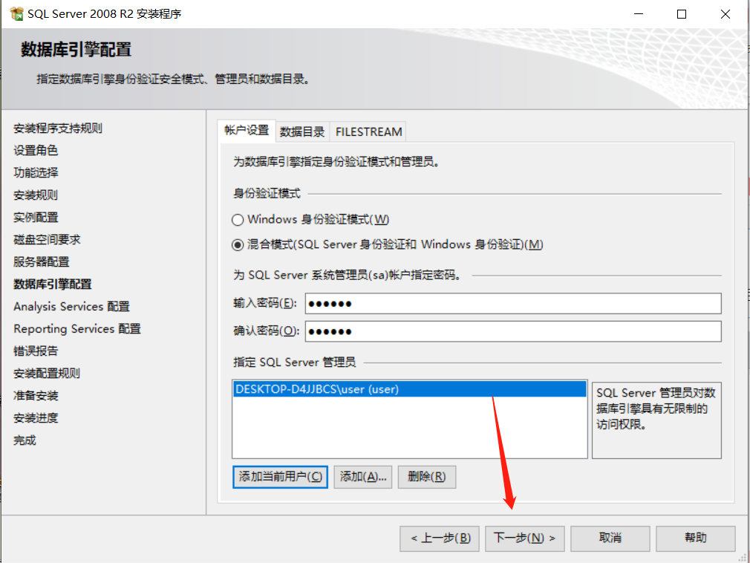Click the 删除(R) button
The height and width of the screenshot is (563, 750).
[427, 477]
